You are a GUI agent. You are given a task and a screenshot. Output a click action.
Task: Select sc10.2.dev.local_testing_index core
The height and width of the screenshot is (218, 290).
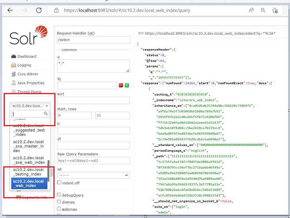coord(29,172)
